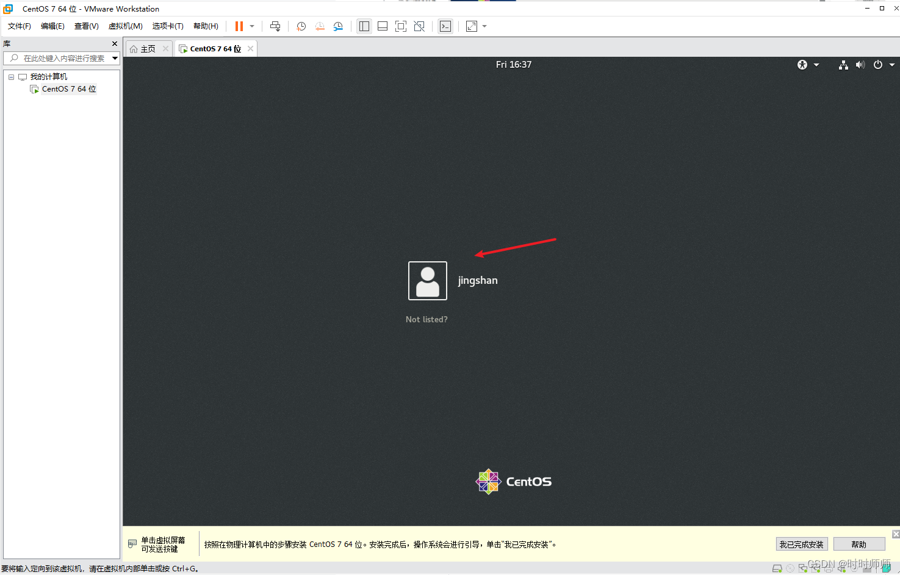The image size is (900, 575).
Task: Expand the system menu arrow in CentOS
Action: pyautogui.click(x=892, y=65)
